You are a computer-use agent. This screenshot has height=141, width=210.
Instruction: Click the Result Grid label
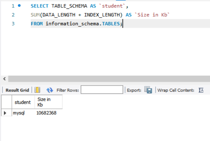coord(17,90)
